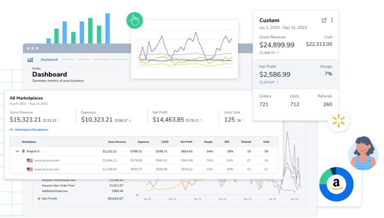This screenshot has height=218, width=384.
Task: Open www.amazon.com link in $1,046.22 row
Action: (47, 161)
